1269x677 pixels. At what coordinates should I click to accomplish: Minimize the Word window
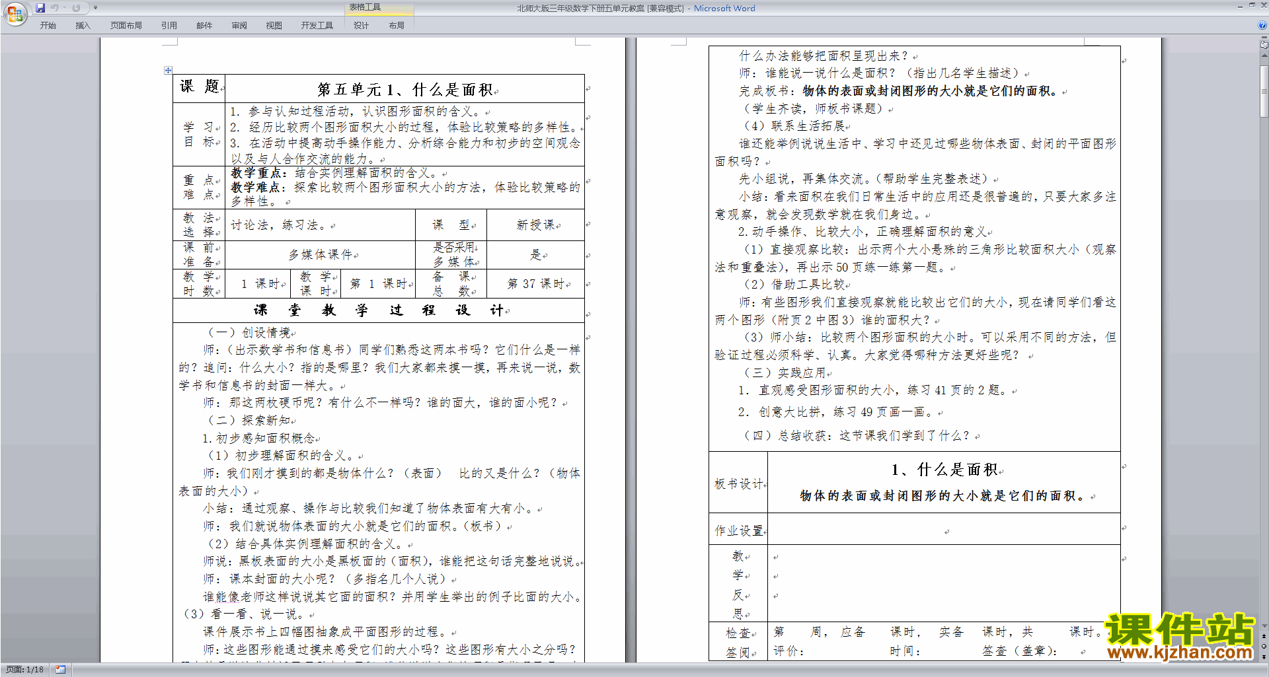pos(1240,5)
